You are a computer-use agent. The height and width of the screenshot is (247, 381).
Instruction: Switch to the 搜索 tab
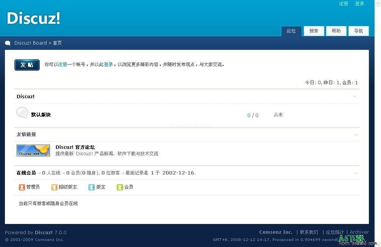click(x=314, y=31)
